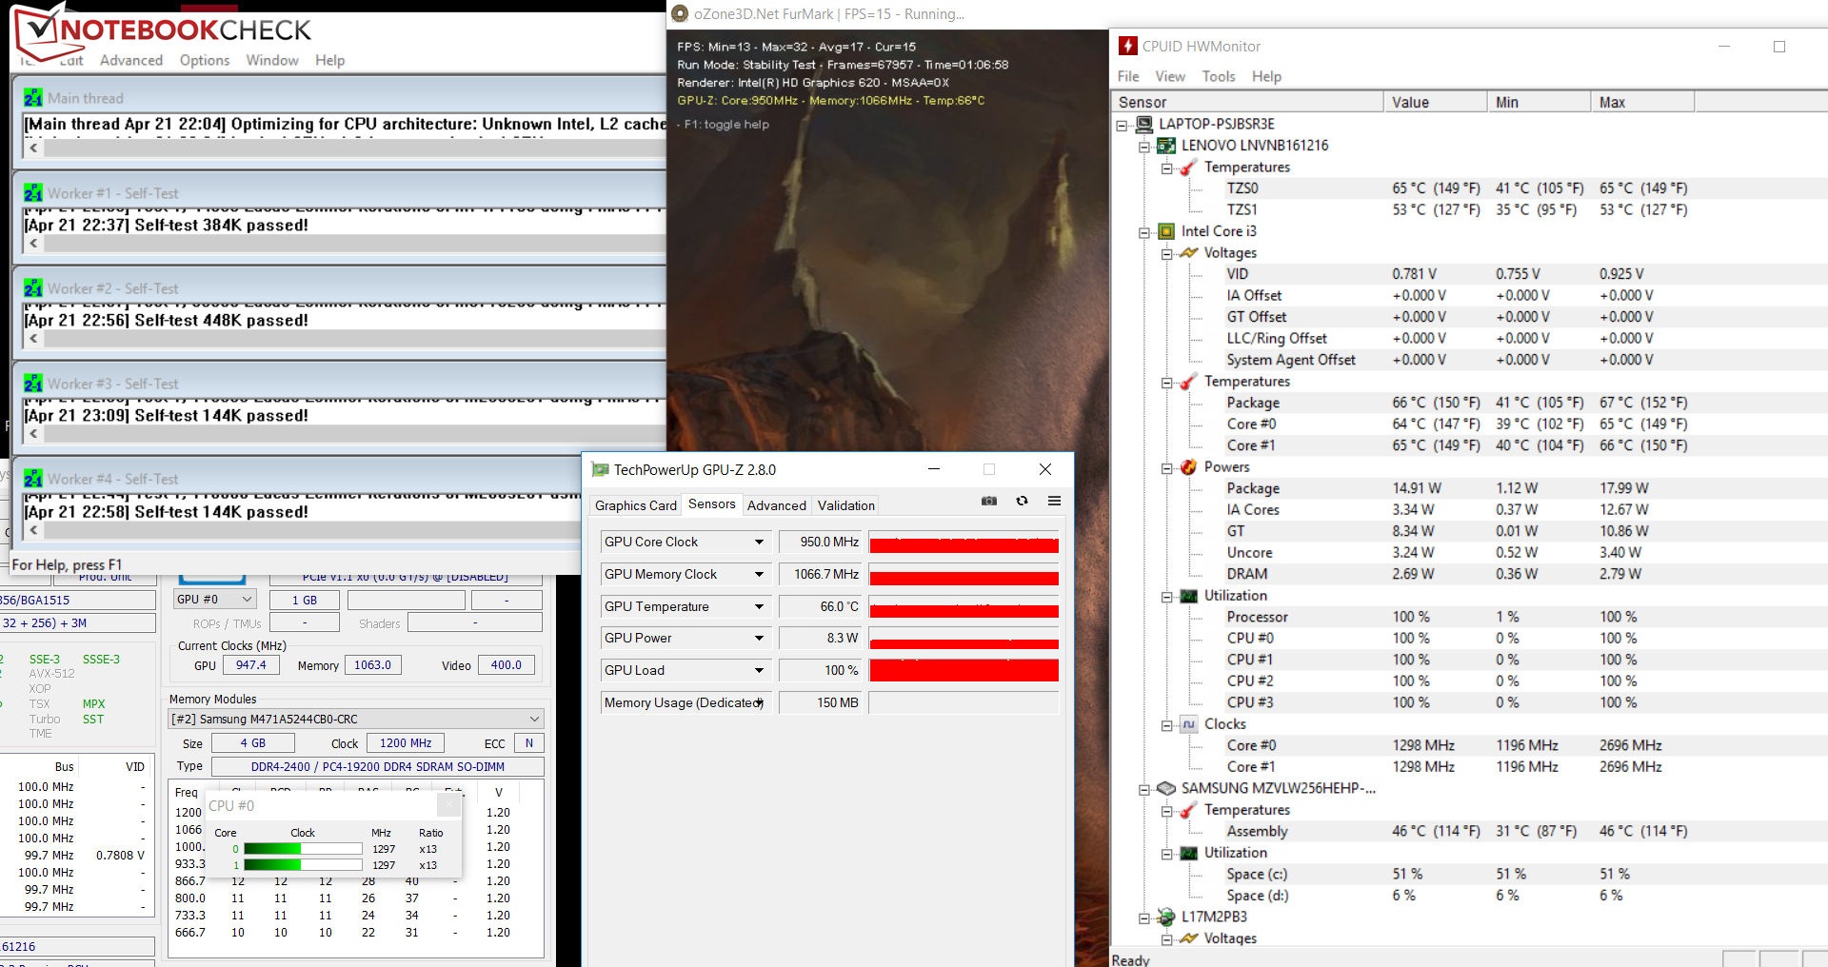Open the GPU-Z hamburger menu icon
The width and height of the screenshot is (1828, 967).
1054,501
